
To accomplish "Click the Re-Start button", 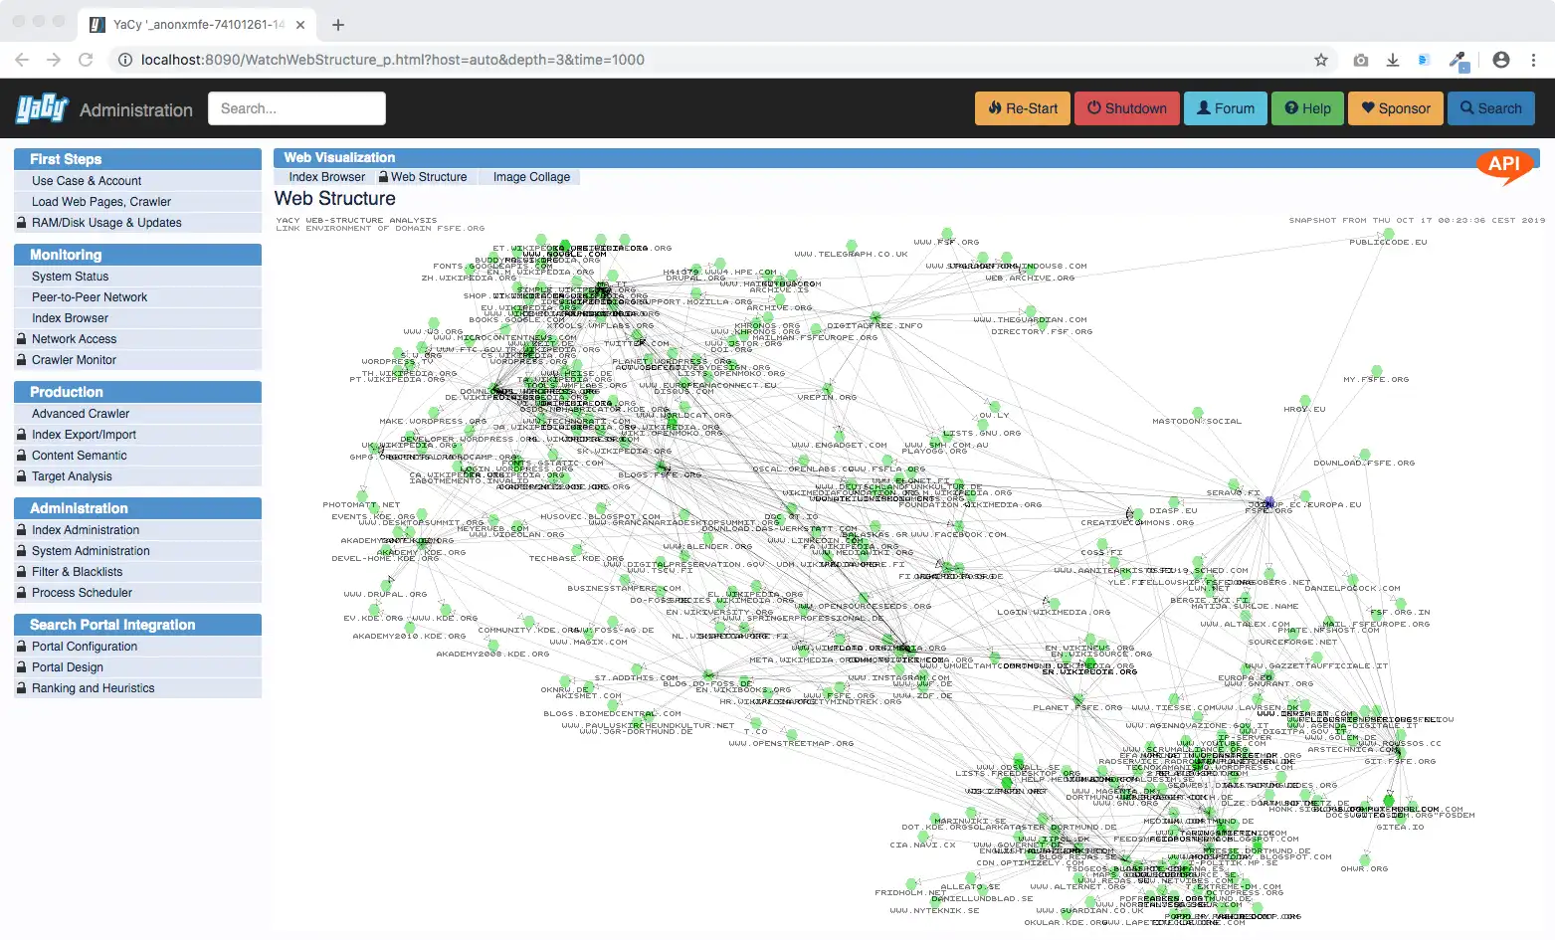I will [1023, 108].
